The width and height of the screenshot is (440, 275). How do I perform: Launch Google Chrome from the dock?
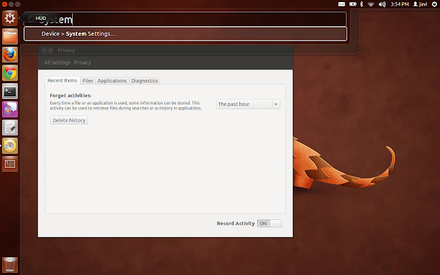(x=10, y=73)
